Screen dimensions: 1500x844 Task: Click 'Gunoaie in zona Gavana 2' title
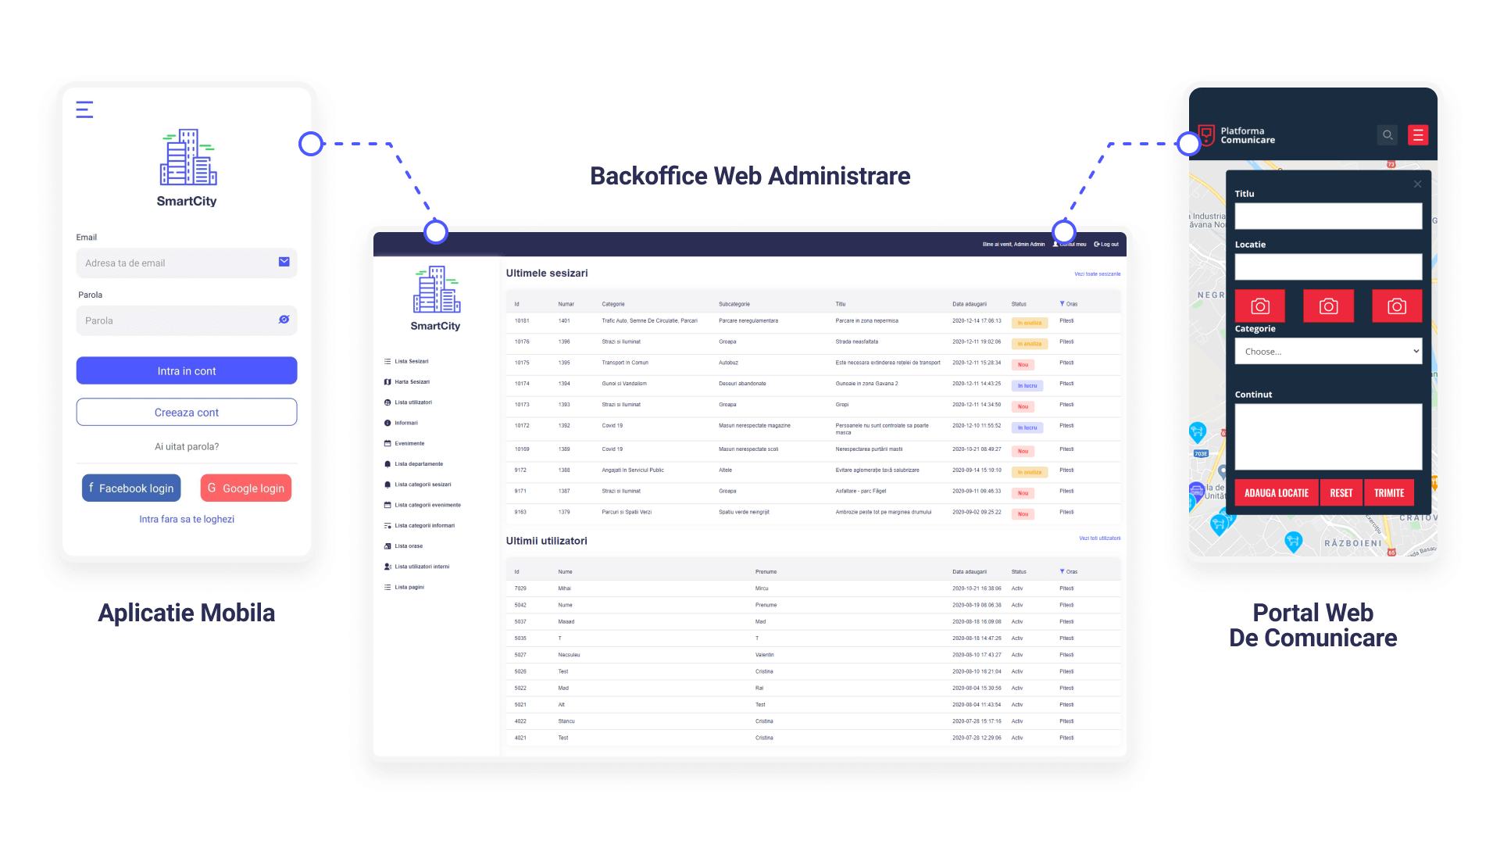coord(866,384)
